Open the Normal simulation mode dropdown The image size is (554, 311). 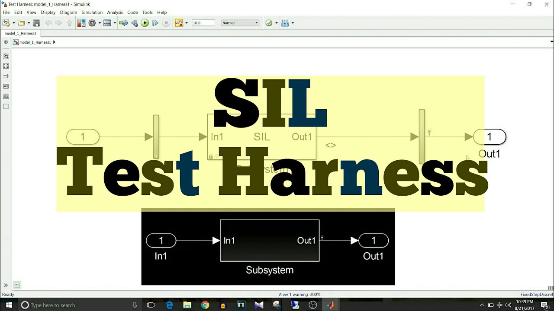240,23
